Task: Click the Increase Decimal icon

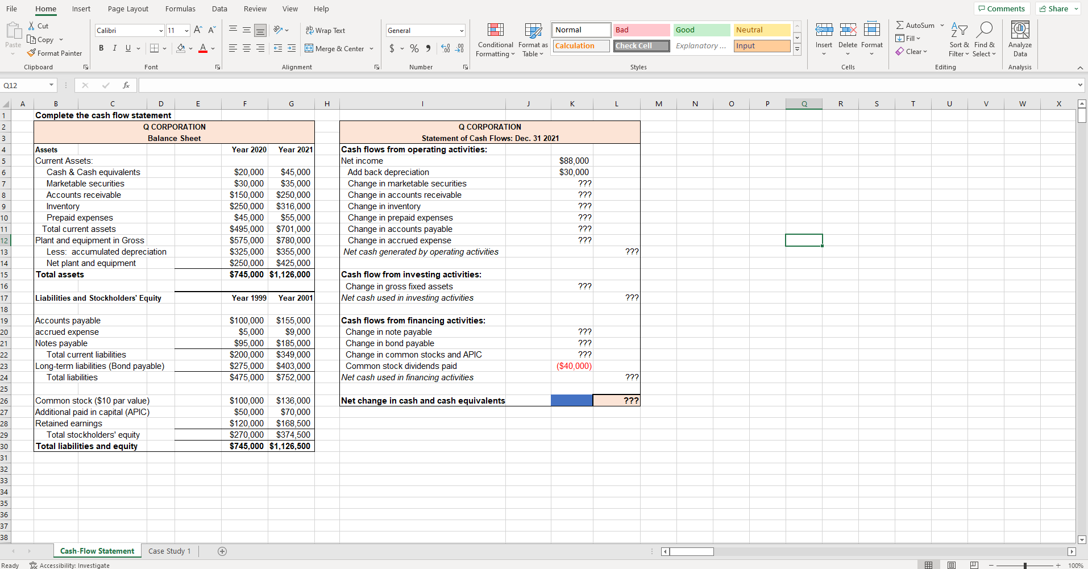Action: 445,48
